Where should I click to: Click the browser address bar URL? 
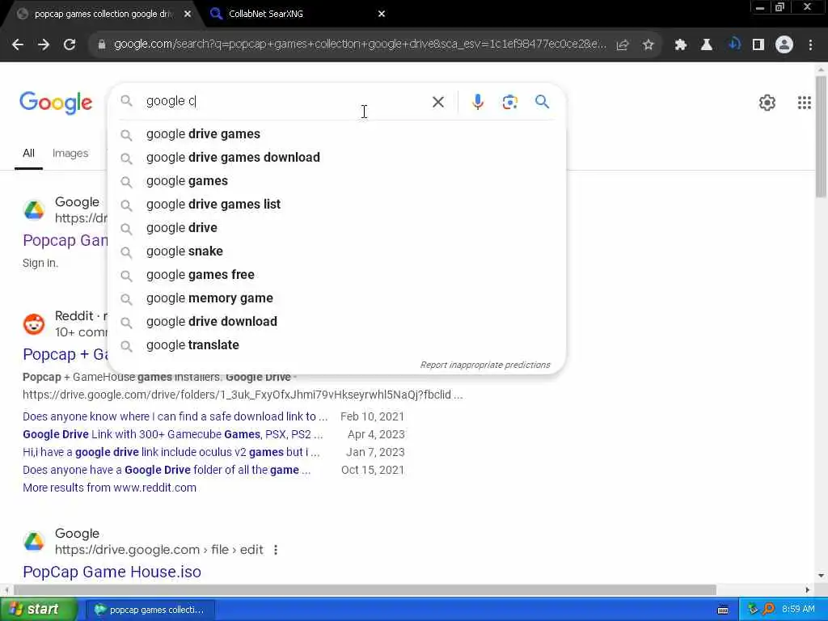tap(360, 44)
